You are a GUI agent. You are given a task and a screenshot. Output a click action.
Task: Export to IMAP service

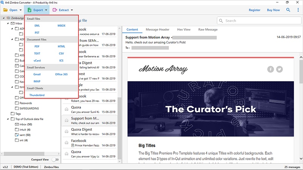(x=37, y=81)
